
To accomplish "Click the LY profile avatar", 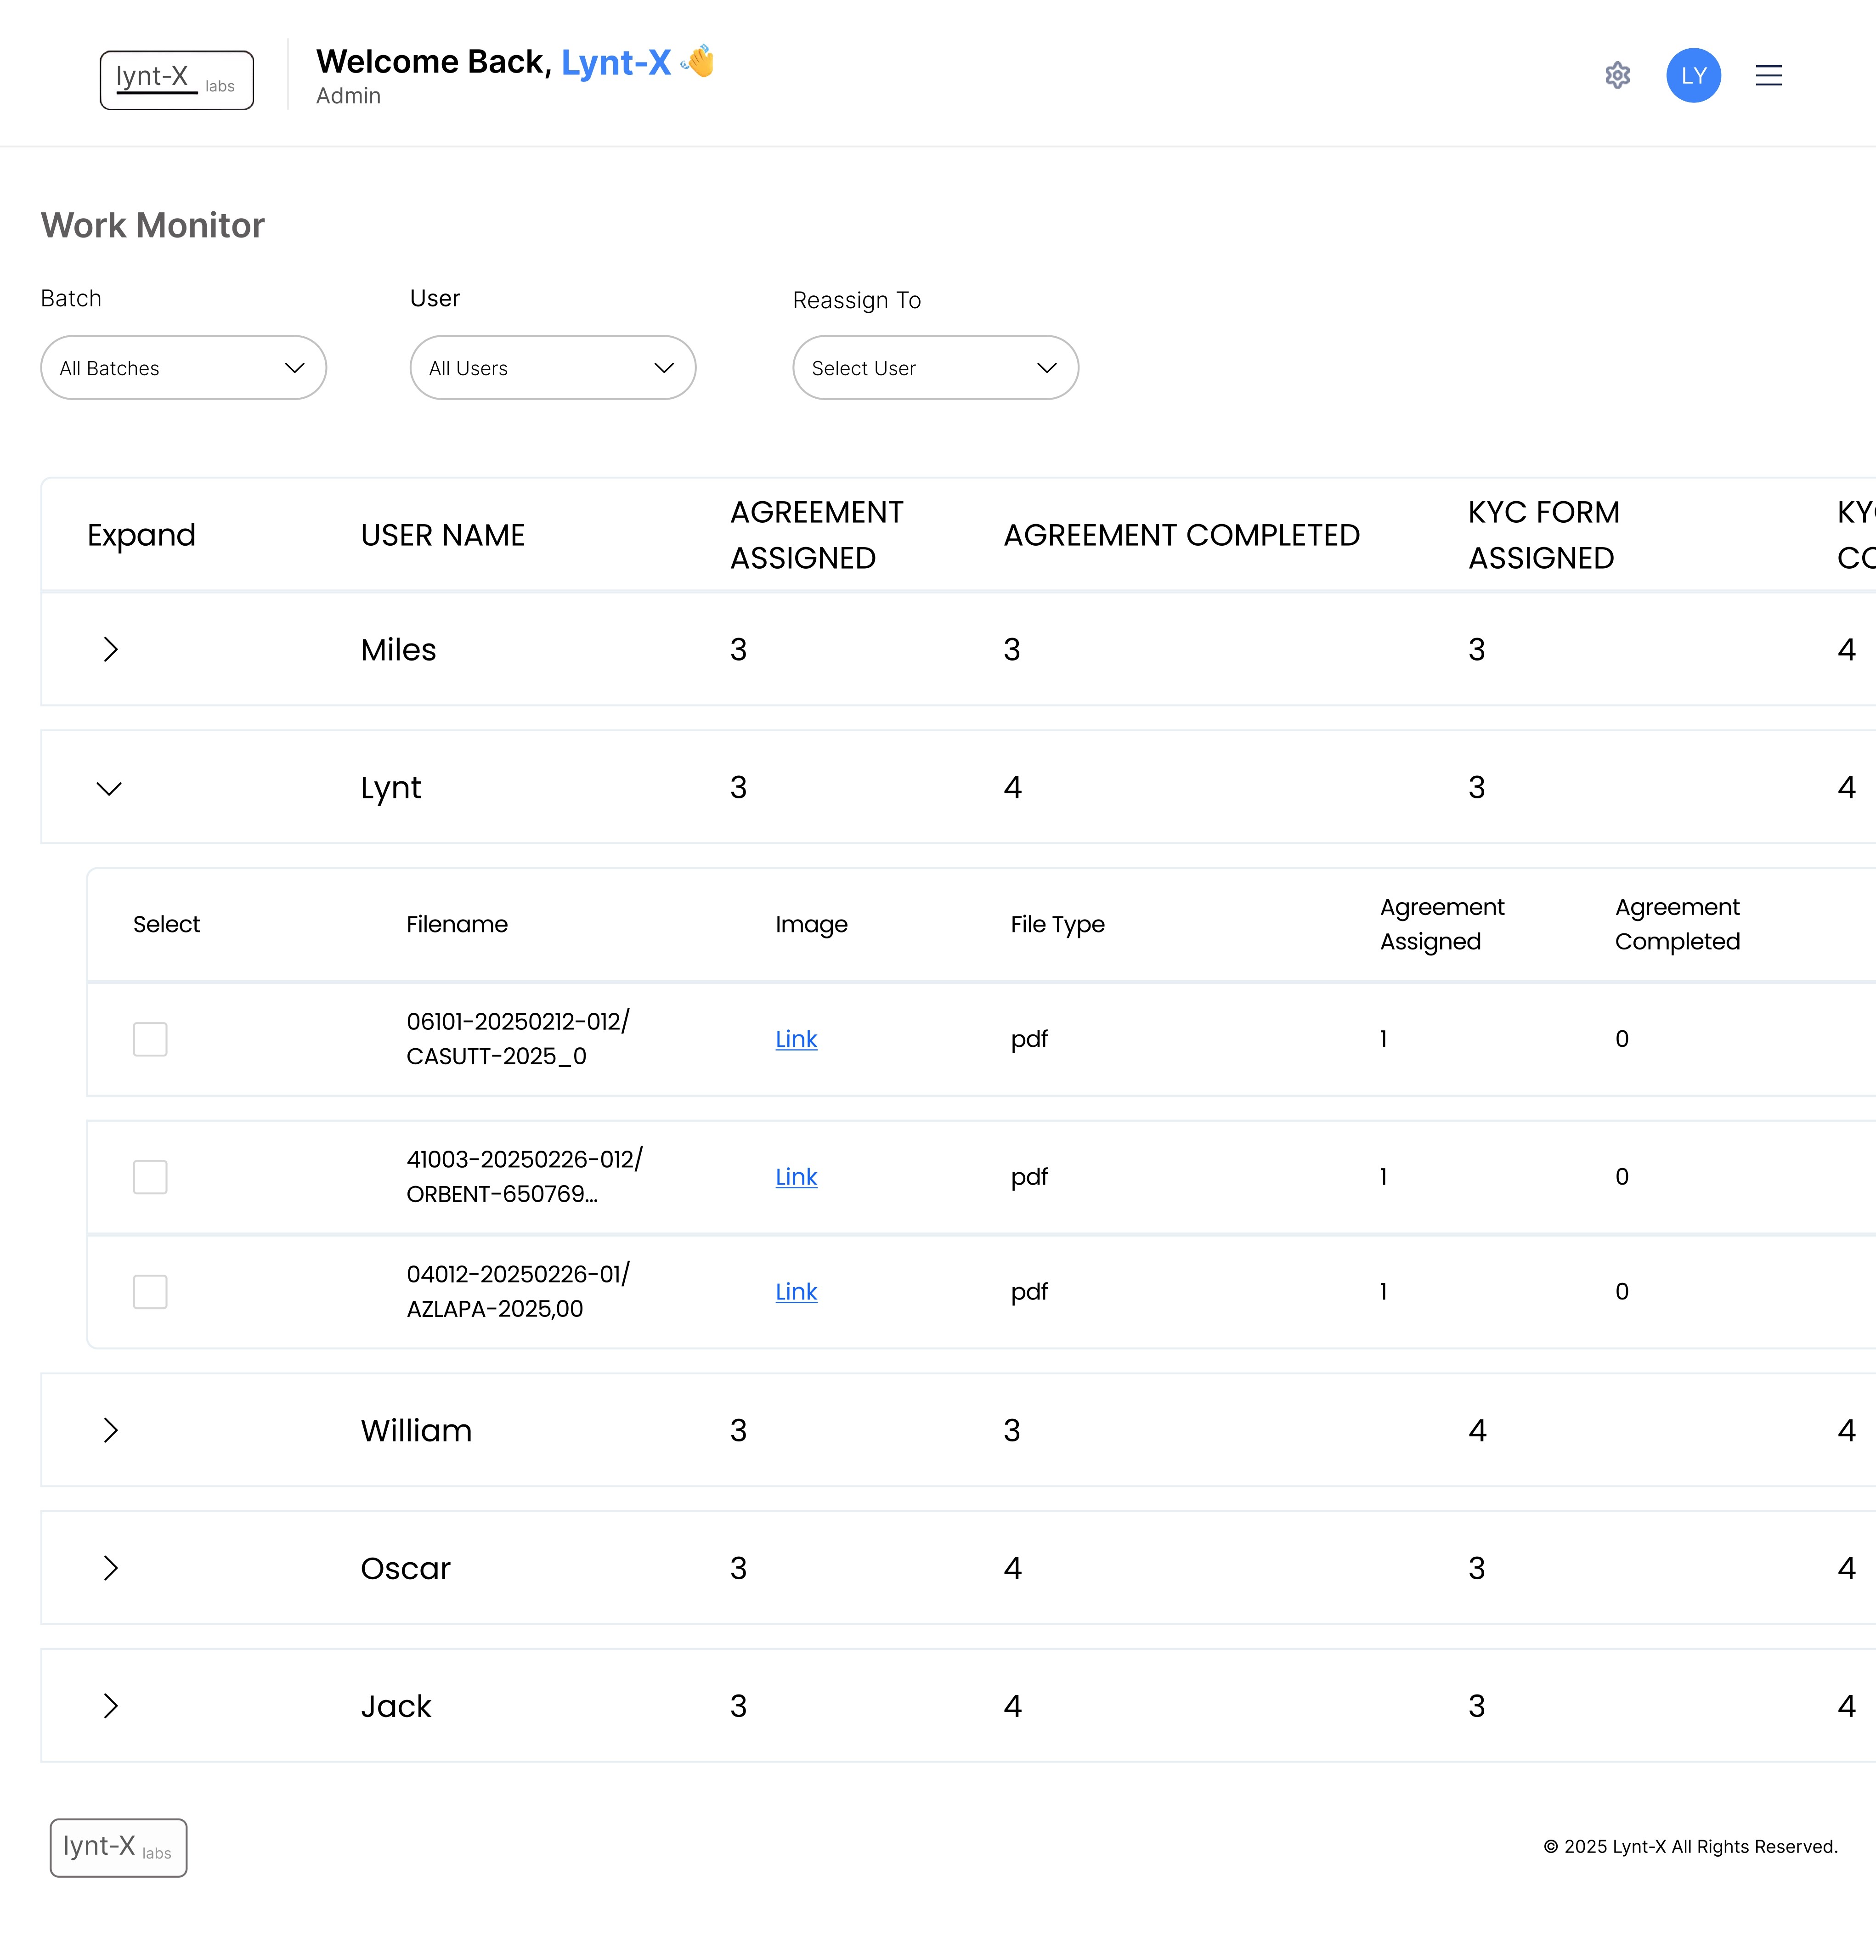I will coord(1693,75).
